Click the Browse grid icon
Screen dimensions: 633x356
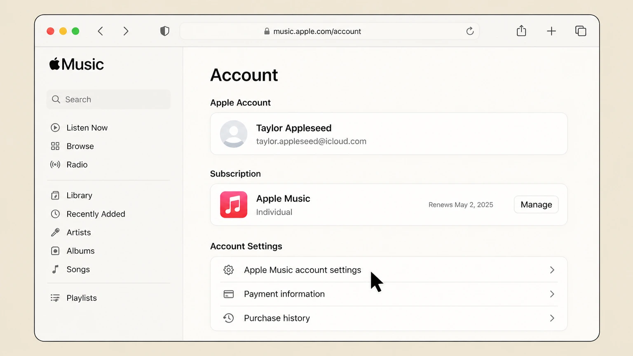[x=55, y=146]
